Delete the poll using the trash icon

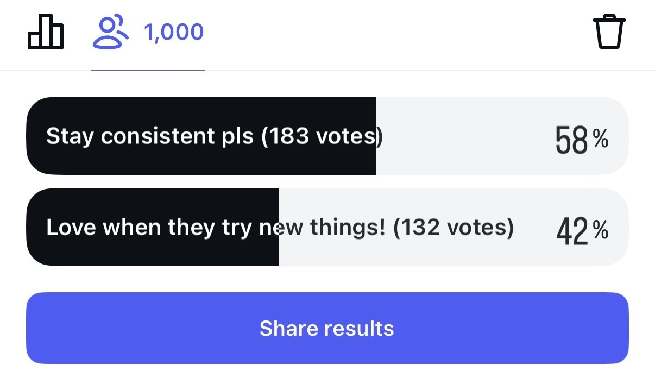(609, 32)
